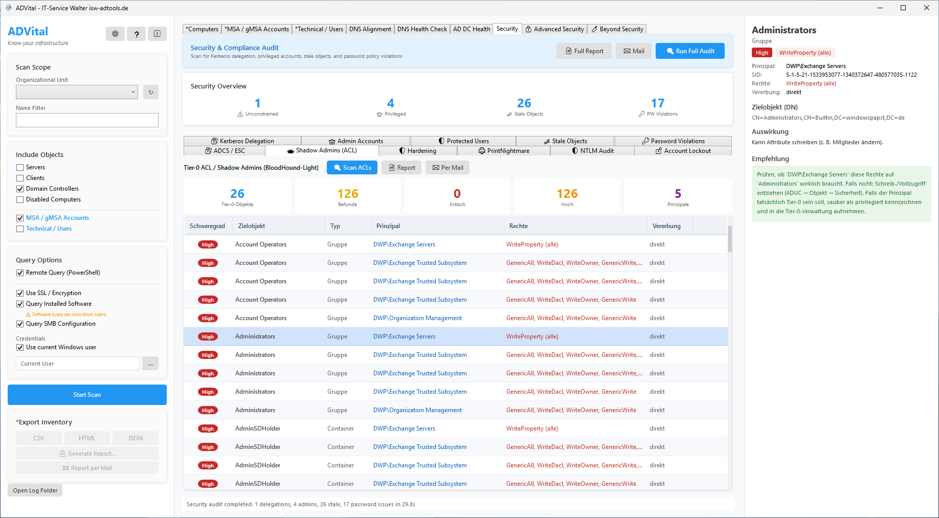Open settings gear icon beside ADVital logo
The width and height of the screenshot is (939, 518).
point(115,34)
